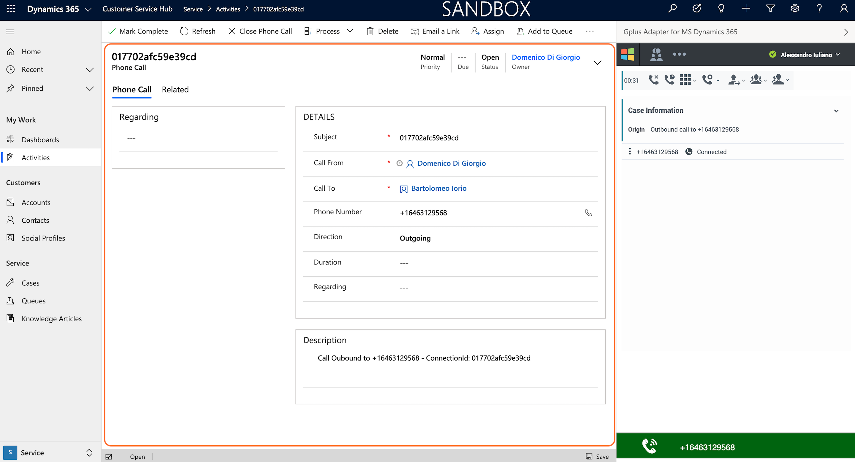This screenshot has width=855, height=462.
Task: Open the Dynamics 365 app launcher grid
Action: [11, 9]
